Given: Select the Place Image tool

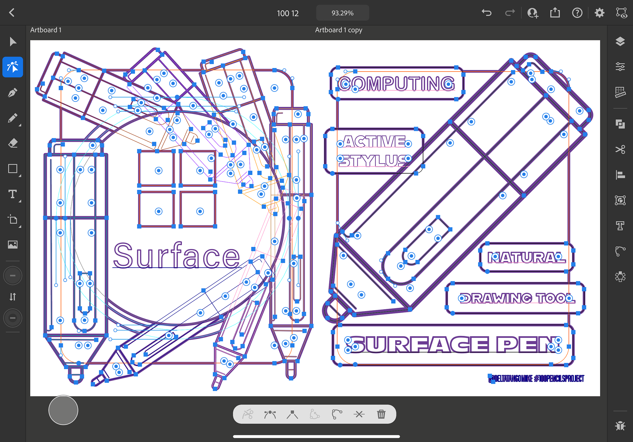Looking at the screenshot, I should pos(13,245).
